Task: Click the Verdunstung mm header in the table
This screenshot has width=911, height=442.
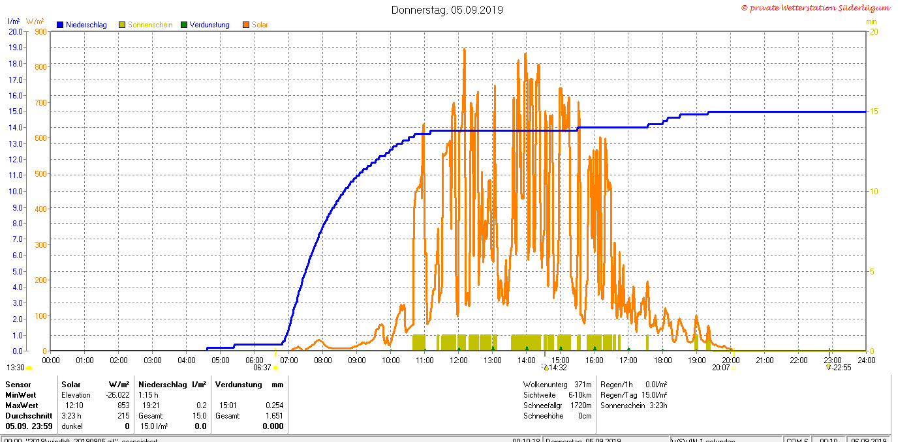Action: click(x=249, y=385)
